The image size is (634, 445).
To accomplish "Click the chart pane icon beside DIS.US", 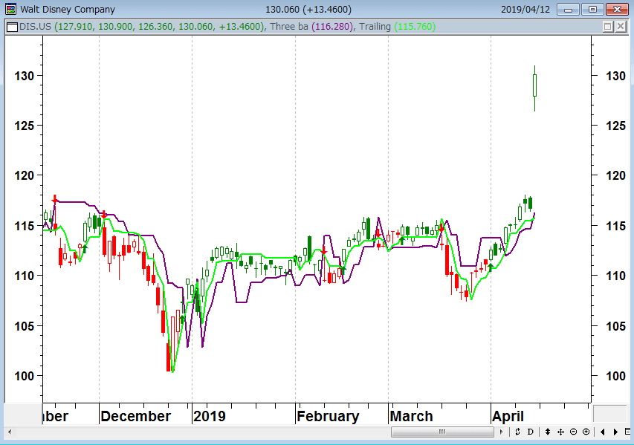I will click(x=13, y=27).
